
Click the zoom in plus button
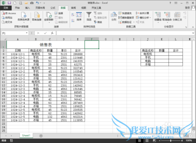pos(182,141)
